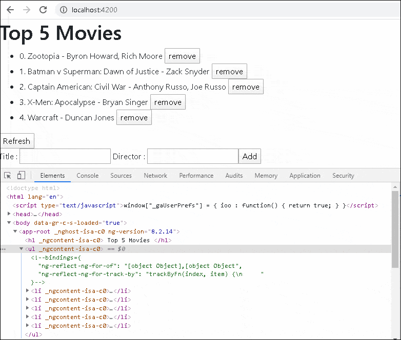Expand the head element node
Viewport: 401px width, 340px height.
coord(9,214)
